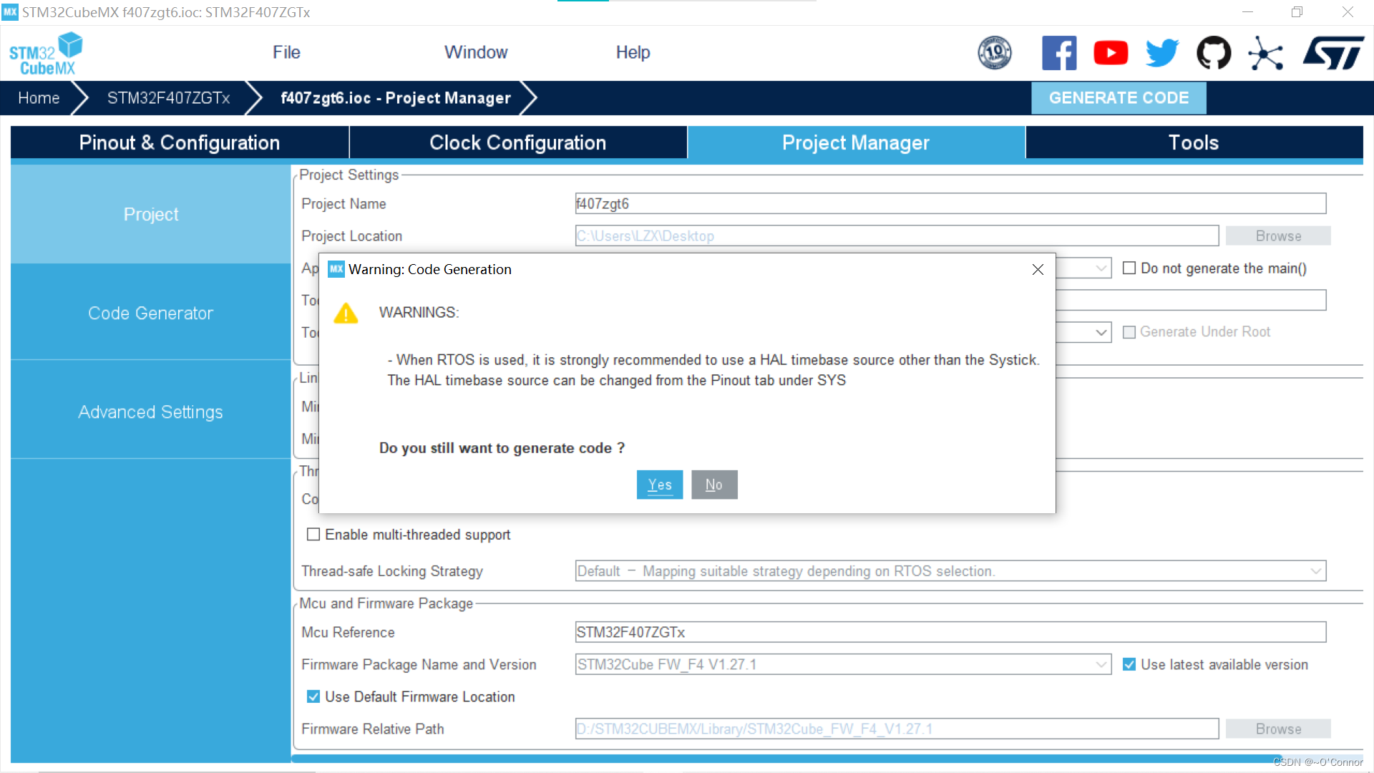The image size is (1374, 773).
Task: Open the Twitter bird icon
Action: (1162, 53)
